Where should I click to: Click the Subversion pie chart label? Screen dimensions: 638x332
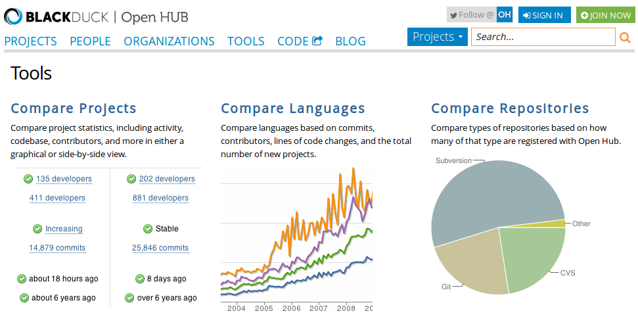point(453,161)
